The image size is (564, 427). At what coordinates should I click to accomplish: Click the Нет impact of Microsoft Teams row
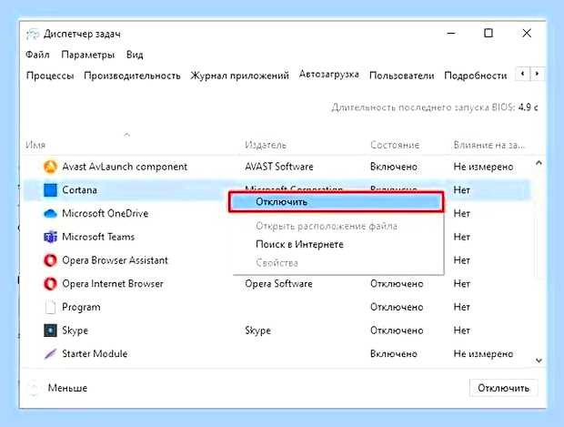461,237
